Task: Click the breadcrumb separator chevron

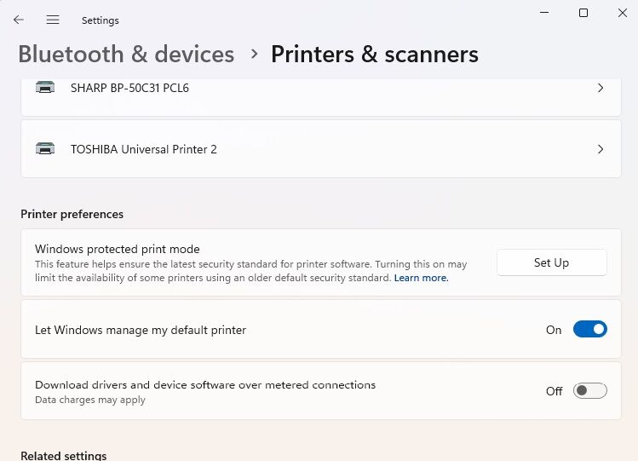Action: pos(254,55)
